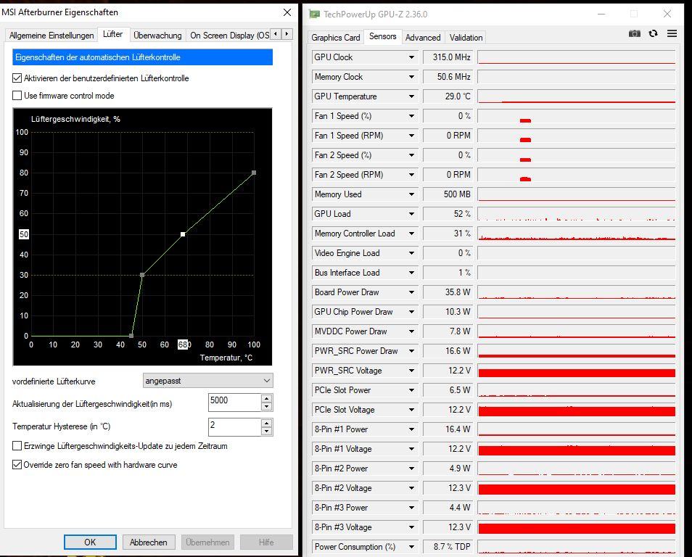The image size is (692, 557).
Task: Expand PWR_SRC Voltage sensor dropdown
Action: [x=411, y=371]
